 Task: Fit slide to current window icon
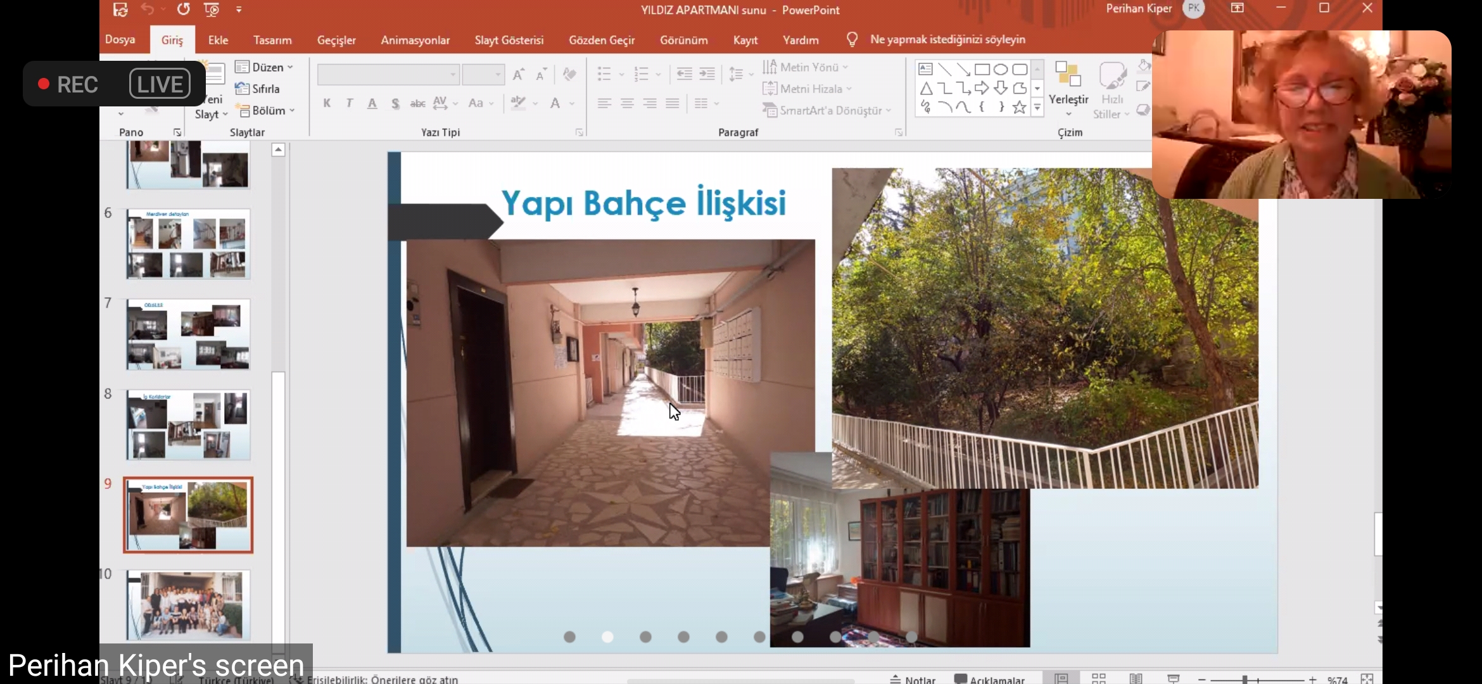pyautogui.click(x=1367, y=678)
